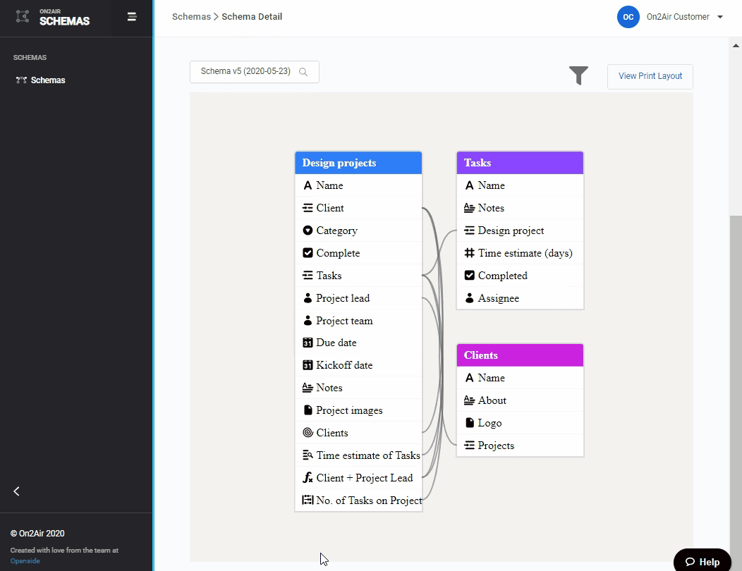This screenshot has height=571, width=742.
Task: Open the On2Air Customer account dropdown
Action: tap(719, 17)
